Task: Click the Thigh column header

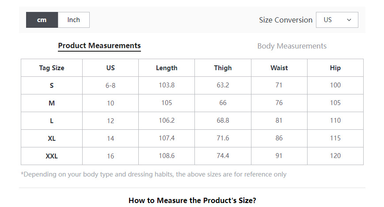Action: 223,68
